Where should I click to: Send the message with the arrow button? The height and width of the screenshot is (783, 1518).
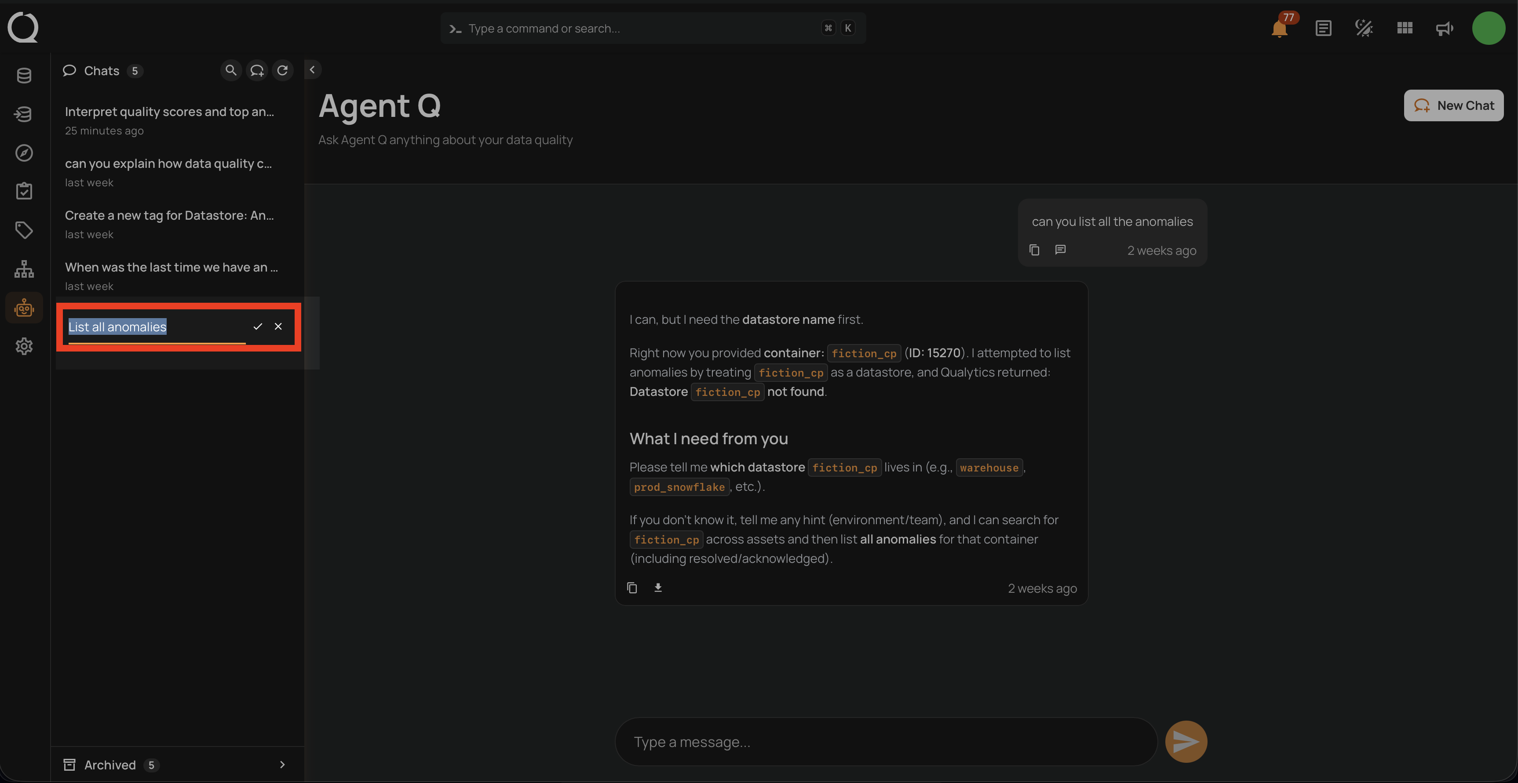click(x=1186, y=742)
